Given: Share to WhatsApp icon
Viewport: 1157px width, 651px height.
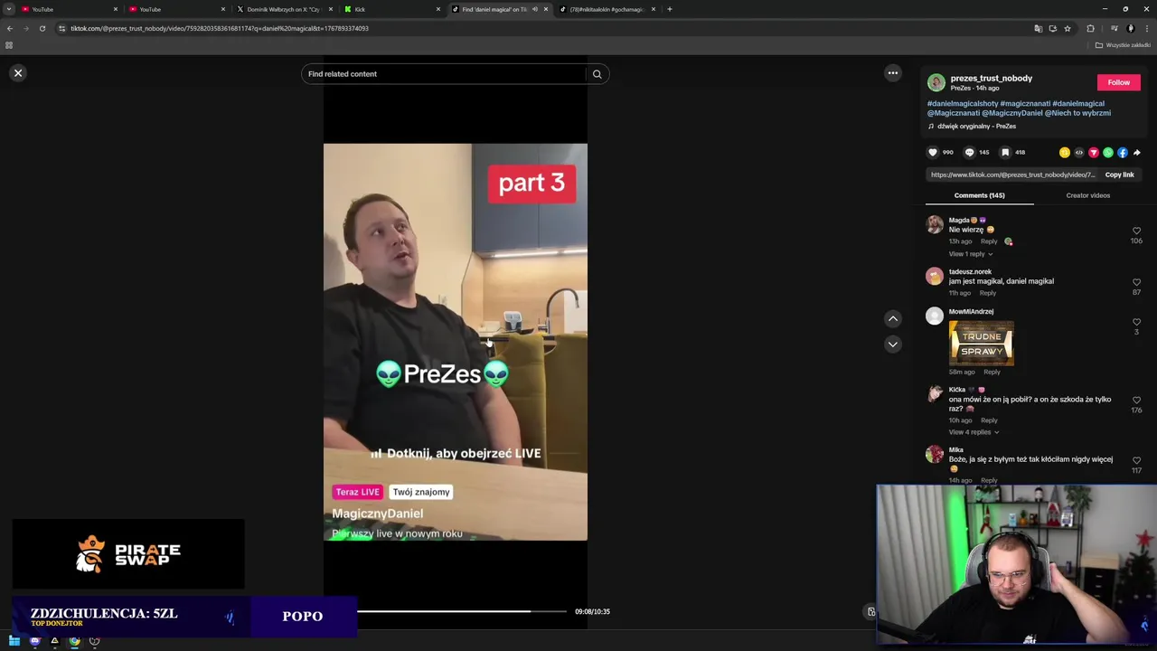Looking at the screenshot, I should (x=1107, y=153).
